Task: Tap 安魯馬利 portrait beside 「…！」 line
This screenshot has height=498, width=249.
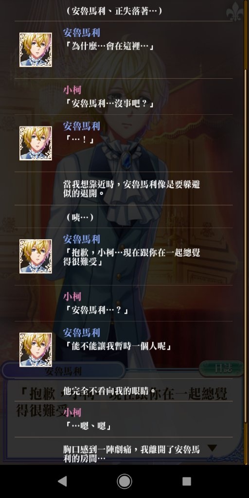Action: [36, 143]
